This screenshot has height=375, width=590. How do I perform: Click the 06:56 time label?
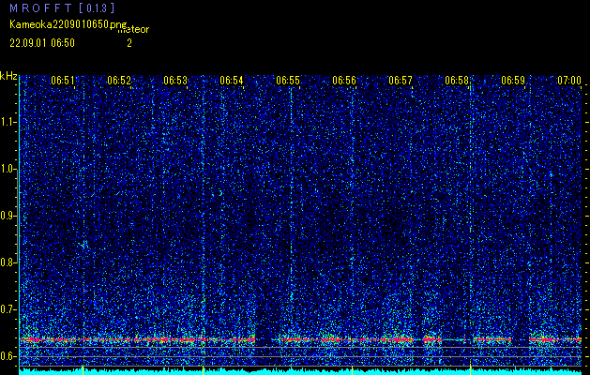tap(344, 80)
